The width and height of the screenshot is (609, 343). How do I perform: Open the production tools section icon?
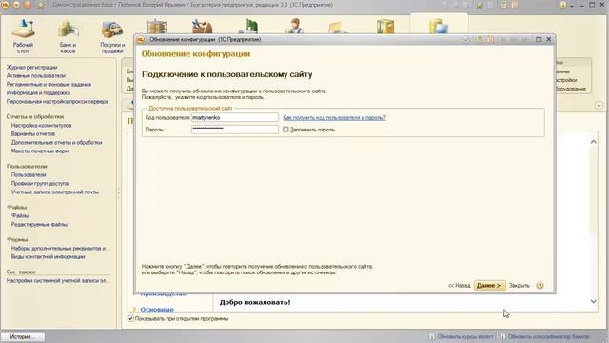point(202,27)
